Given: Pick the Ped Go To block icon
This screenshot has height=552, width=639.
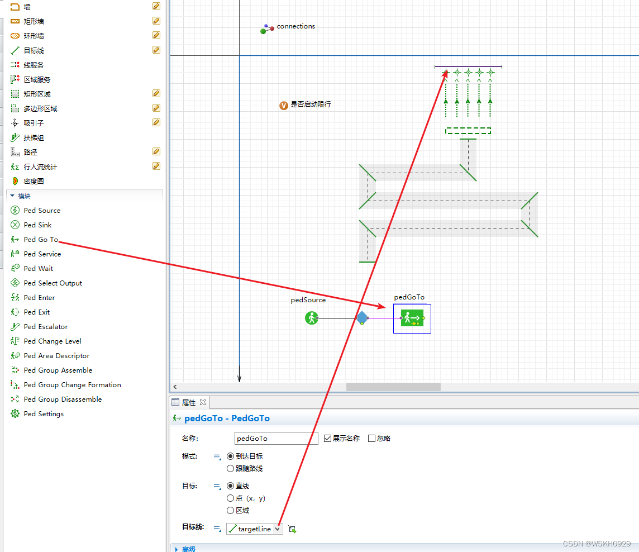Looking at the screenshot, I should (x=15, y=239).
